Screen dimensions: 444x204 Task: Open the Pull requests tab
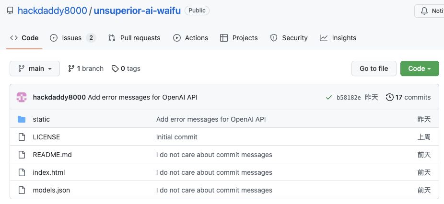134,38
